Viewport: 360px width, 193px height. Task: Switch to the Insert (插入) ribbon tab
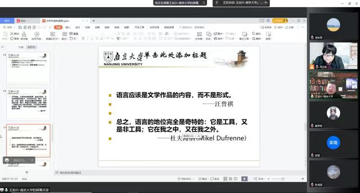[x=68, y=27]
